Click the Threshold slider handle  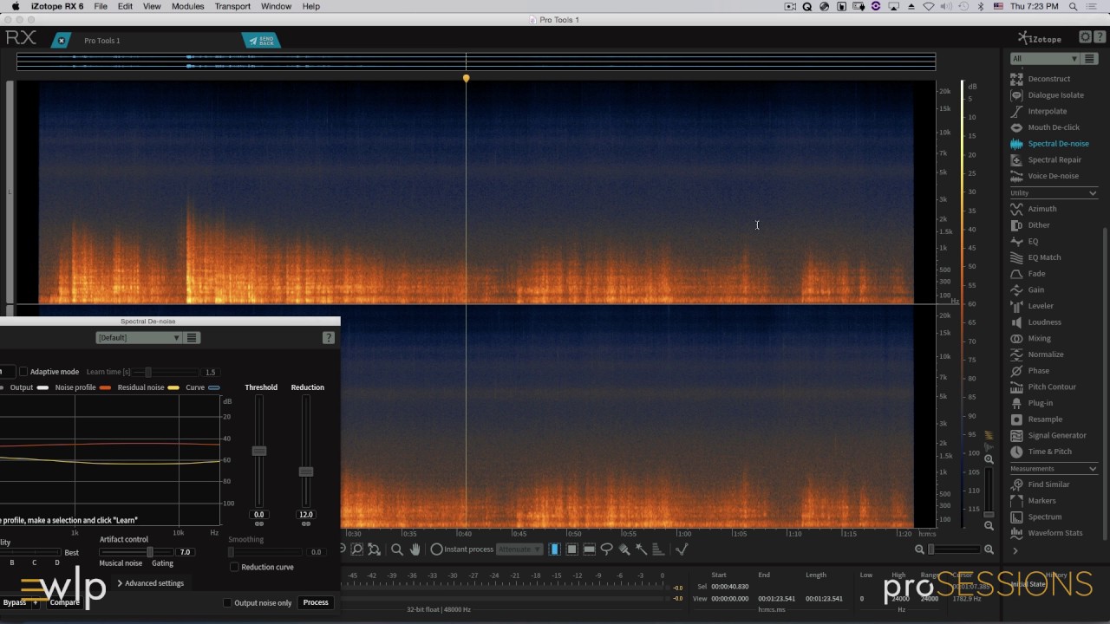pos(258,451)
